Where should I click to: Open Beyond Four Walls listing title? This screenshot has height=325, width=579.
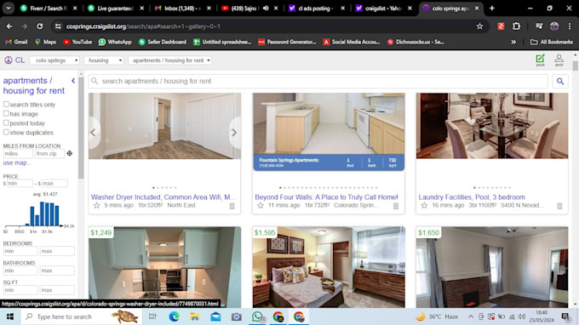click(326, 197)
